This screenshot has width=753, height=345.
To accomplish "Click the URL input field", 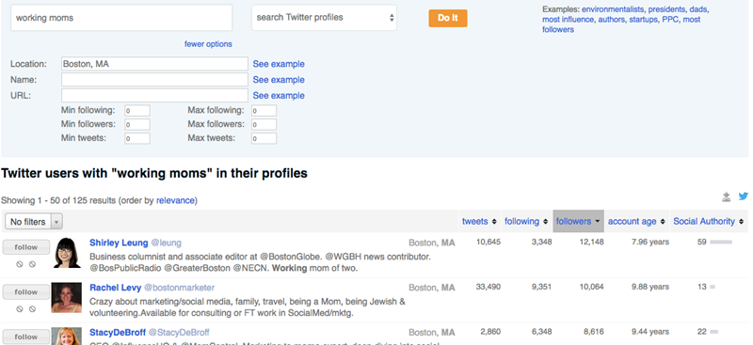I will 154,96.
